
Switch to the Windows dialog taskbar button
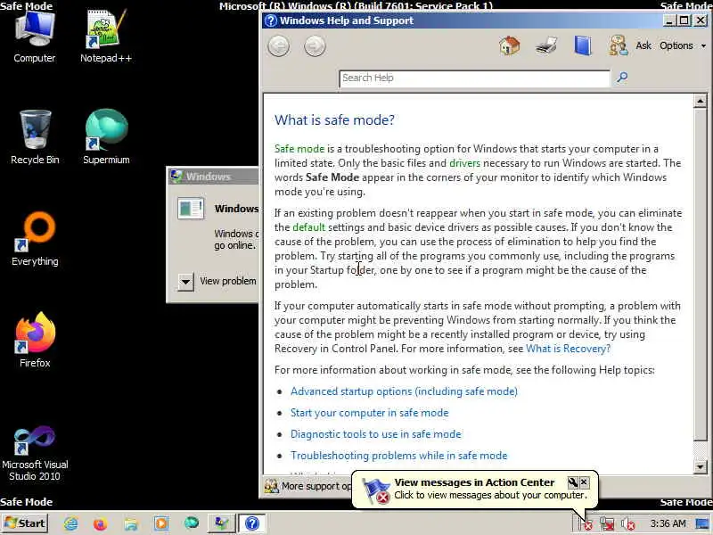tap(221, 523)
